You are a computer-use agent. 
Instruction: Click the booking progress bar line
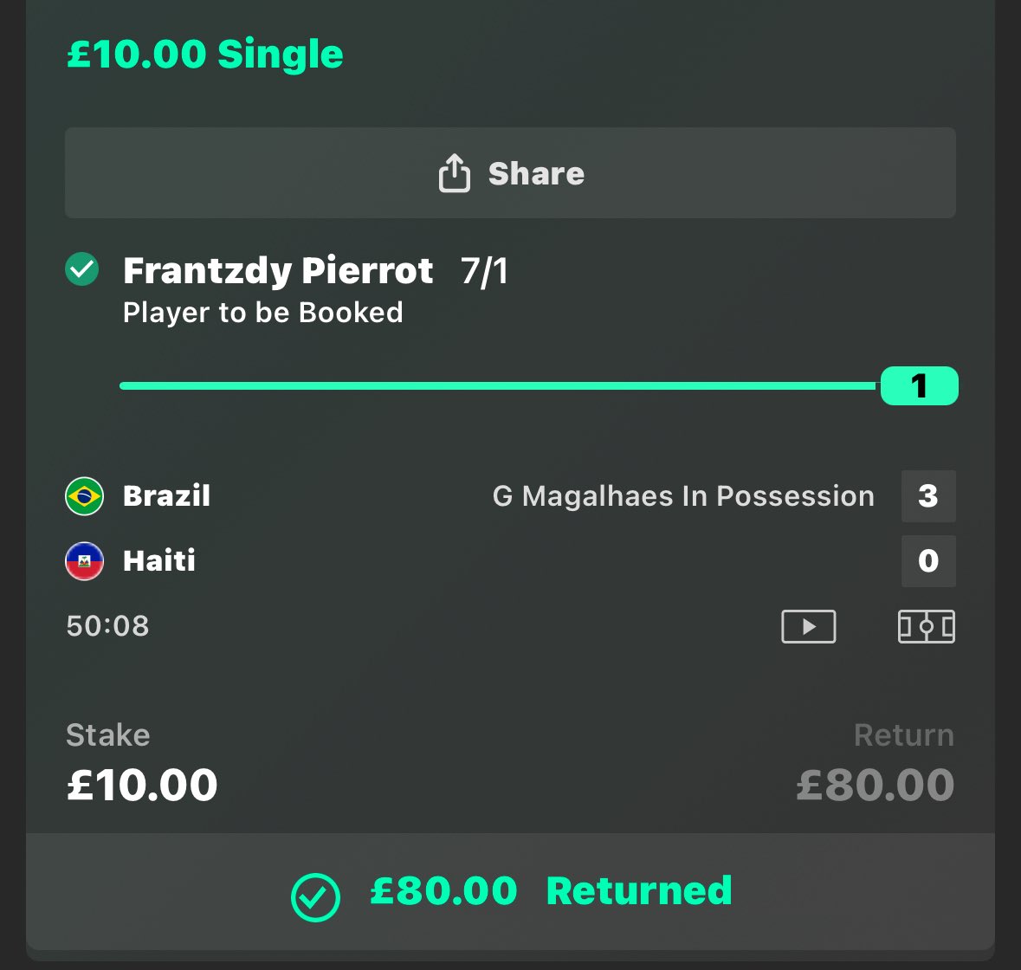tap(500, 386)
